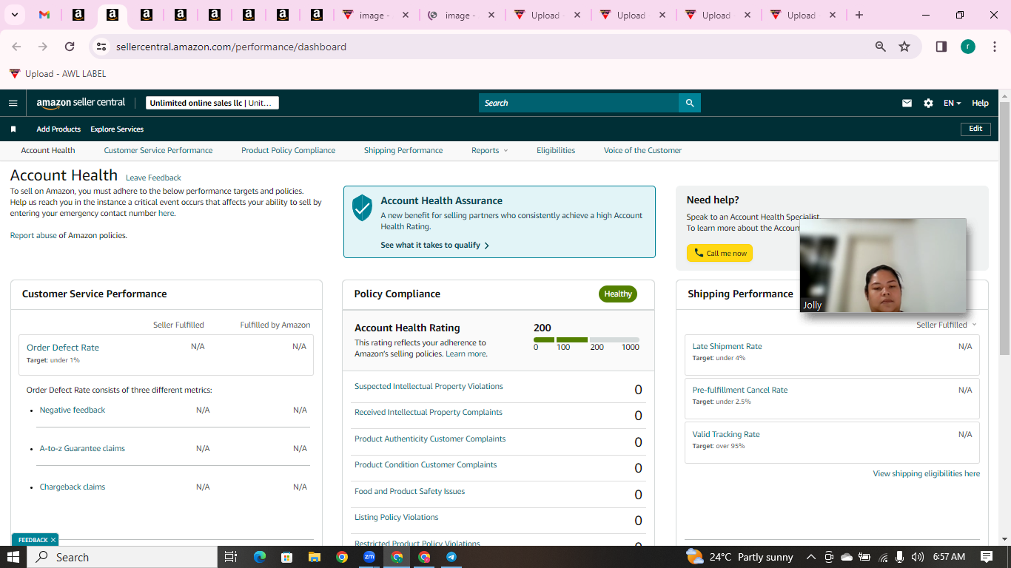The width and height of the screenshot is (1011, 568).
Task: Click the volume speaker icon in the tray
Action: tap(918, 557)
